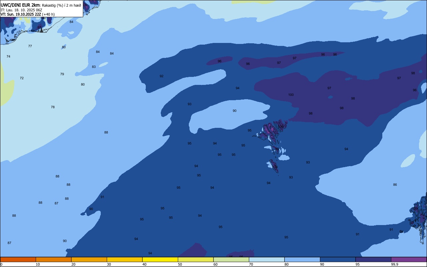
Task: Click the '50' label on the color scale
Action: click(x=180, y=264)
